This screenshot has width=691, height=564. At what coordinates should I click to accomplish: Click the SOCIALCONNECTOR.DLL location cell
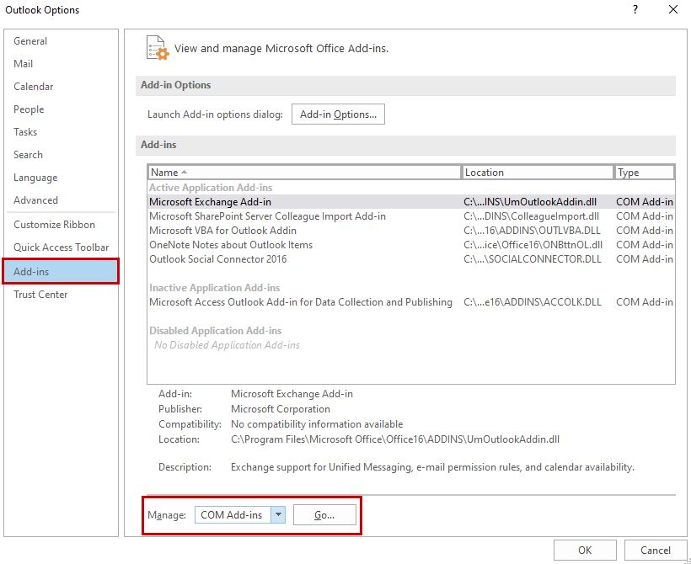tap(533, 259)
